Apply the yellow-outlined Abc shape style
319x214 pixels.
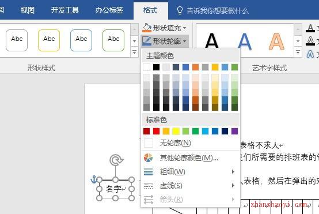click(49, 40)
